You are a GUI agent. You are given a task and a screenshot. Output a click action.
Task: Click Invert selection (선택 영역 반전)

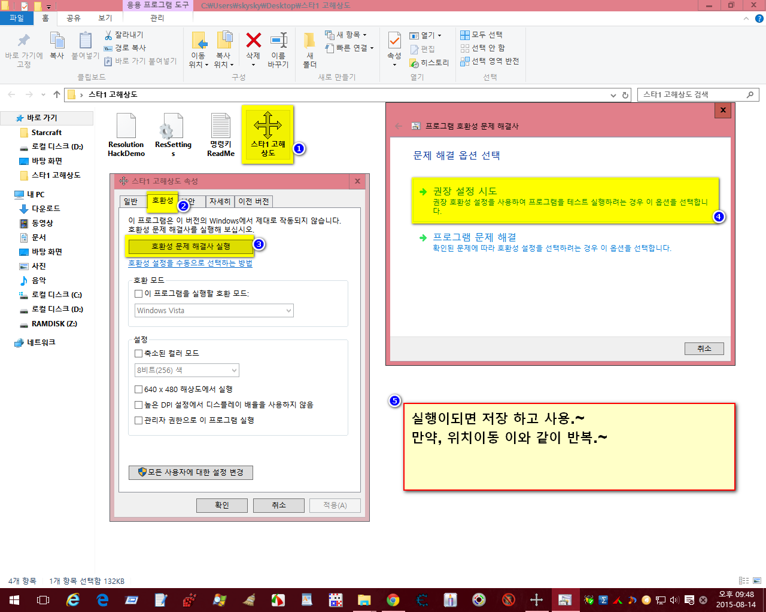[x=490, y=61]
